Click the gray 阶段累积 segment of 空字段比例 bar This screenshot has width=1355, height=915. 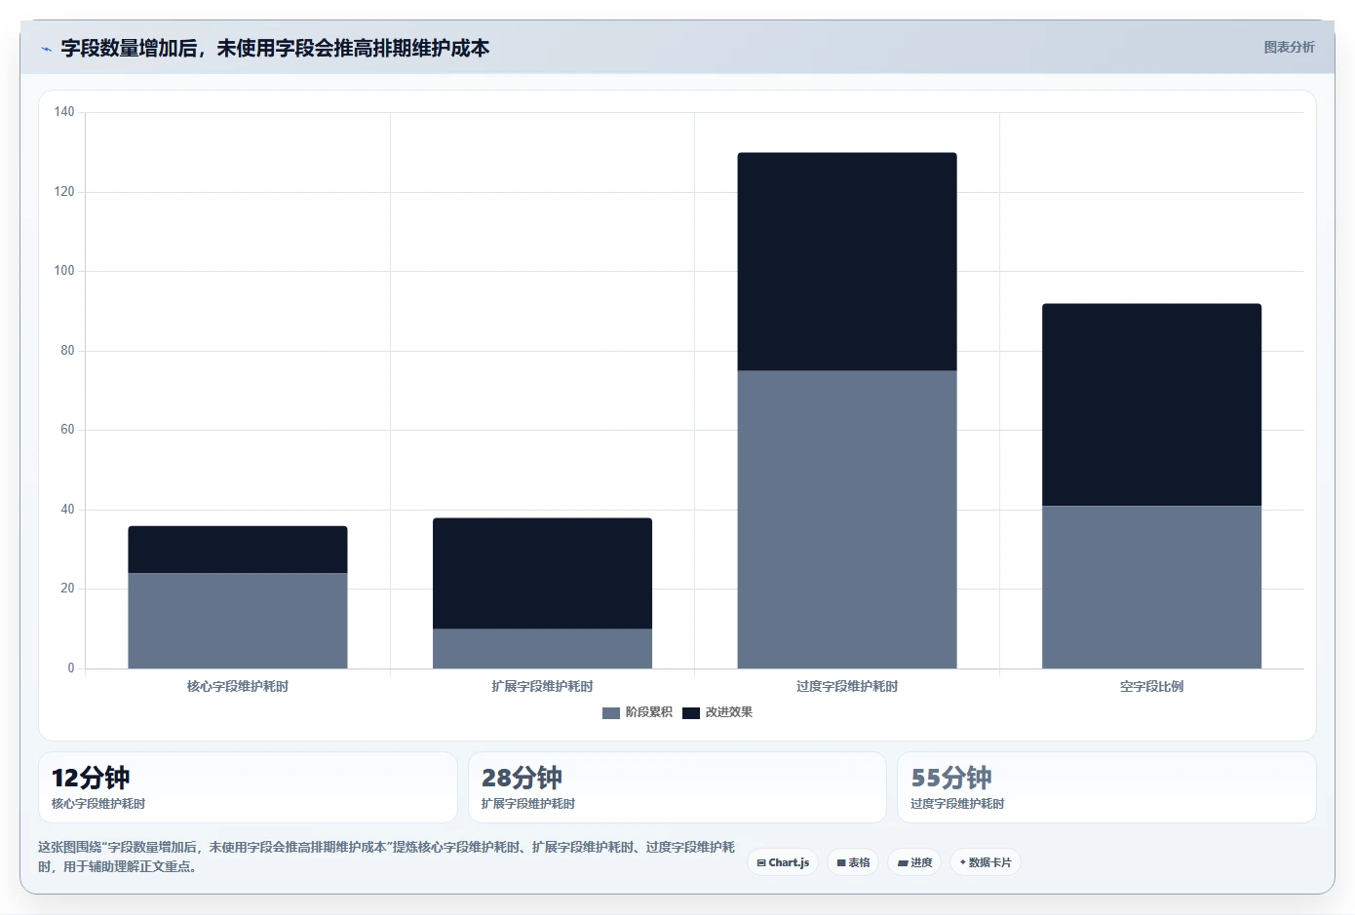(x=1151, y=587)
